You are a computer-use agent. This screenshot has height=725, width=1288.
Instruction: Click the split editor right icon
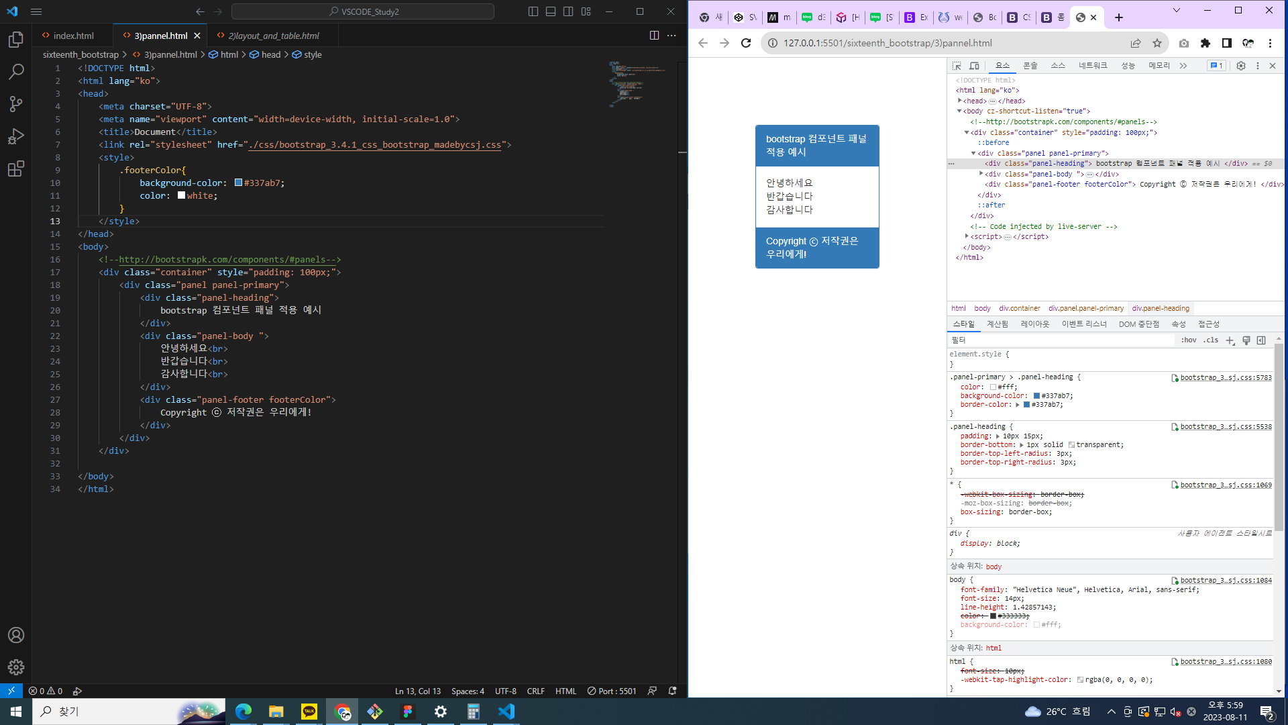(x=654, y=36)
